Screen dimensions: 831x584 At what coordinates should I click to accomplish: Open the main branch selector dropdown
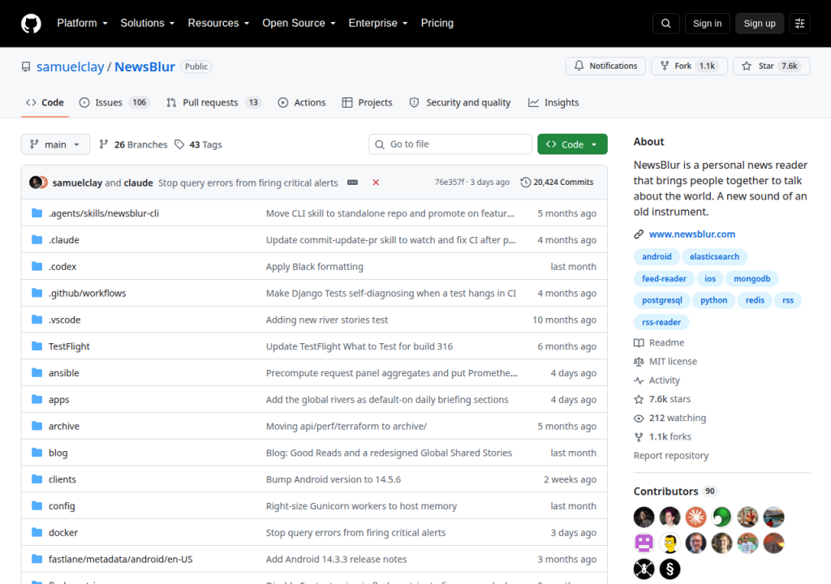(55, 144)
